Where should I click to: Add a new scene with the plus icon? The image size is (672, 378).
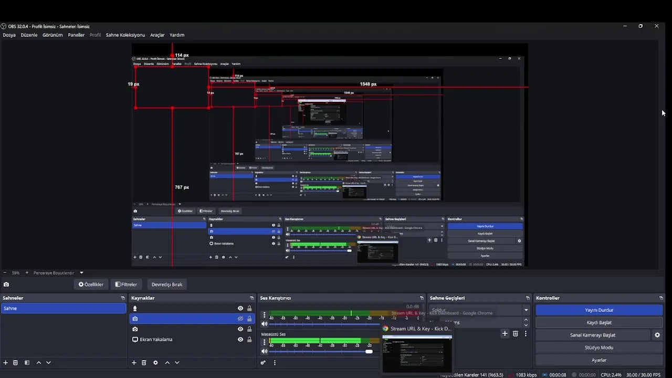[x=6, y=363]
